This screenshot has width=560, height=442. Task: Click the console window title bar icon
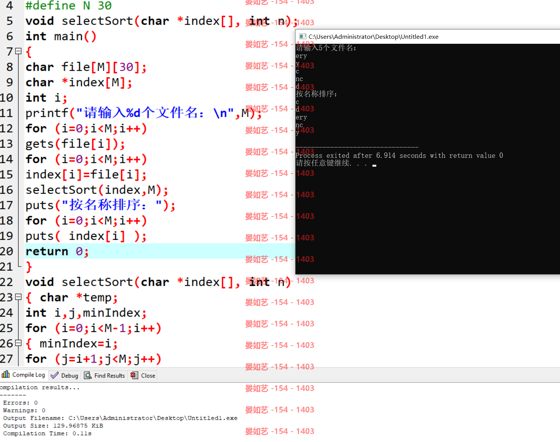pos(303,36)
